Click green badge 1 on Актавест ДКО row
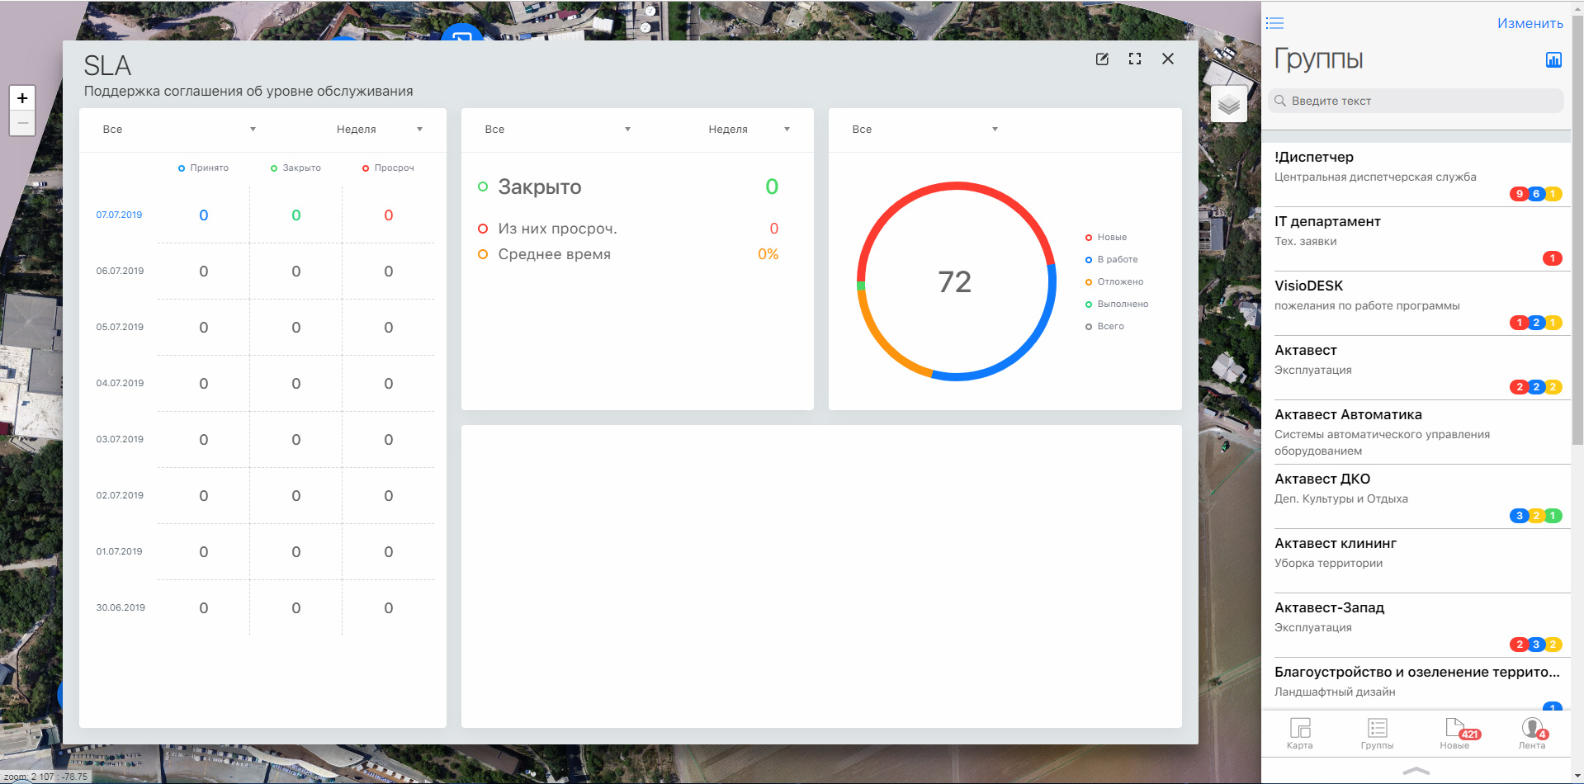This screenshot has width=1584, height=784. click(x=1553, y=516)
